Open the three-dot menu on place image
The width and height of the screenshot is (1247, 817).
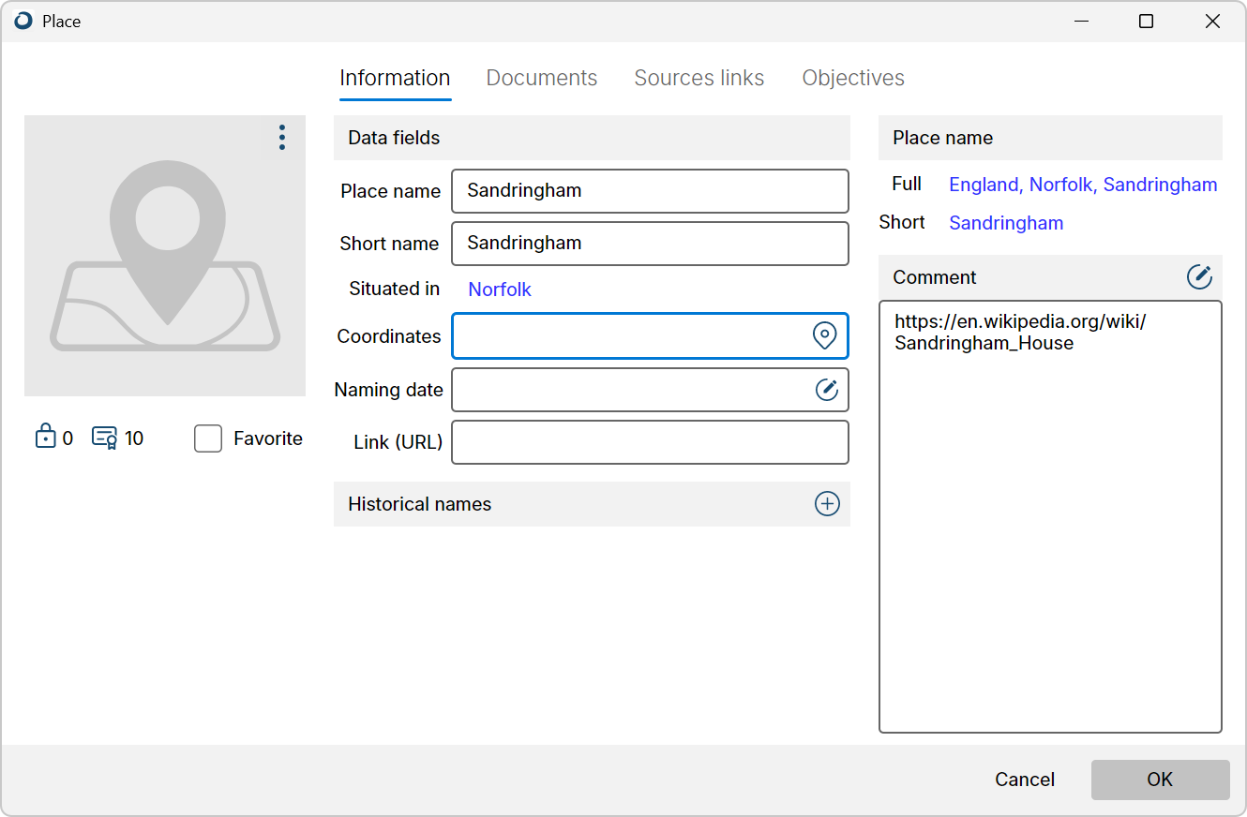tap(282, 138)
